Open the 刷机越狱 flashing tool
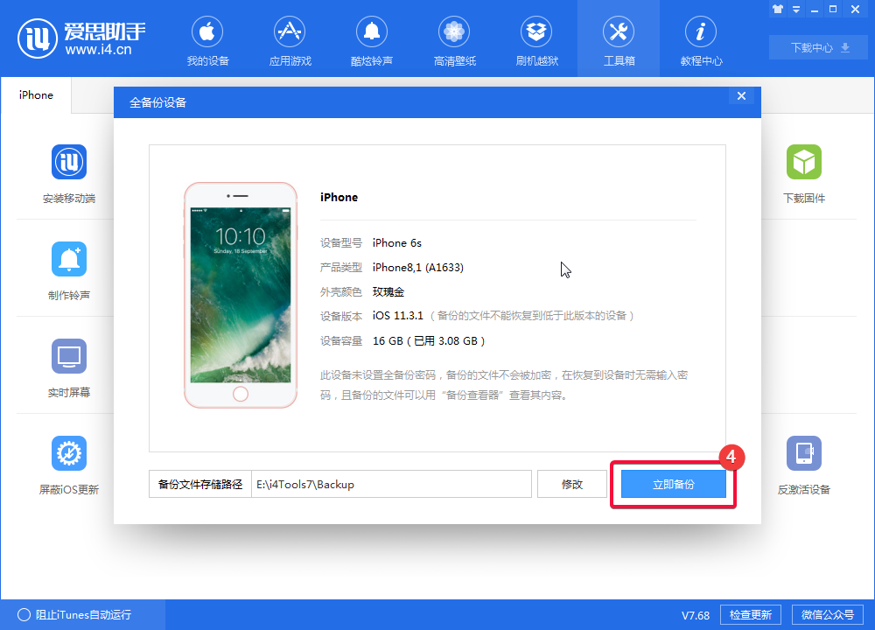875x630 pixels. pyautogui.click(x=535, y=39)
